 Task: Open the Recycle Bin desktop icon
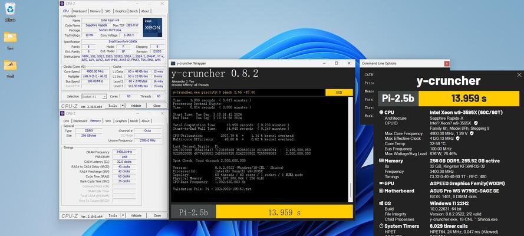[x=10, y=9]
